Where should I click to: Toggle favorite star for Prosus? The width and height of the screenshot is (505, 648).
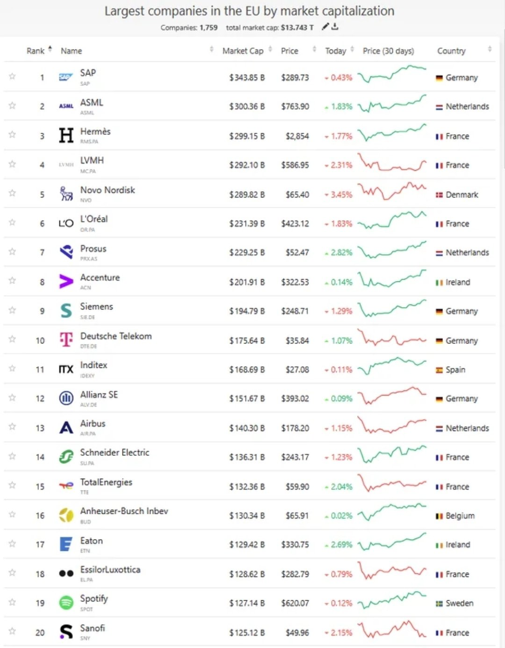tap(12, 251)
